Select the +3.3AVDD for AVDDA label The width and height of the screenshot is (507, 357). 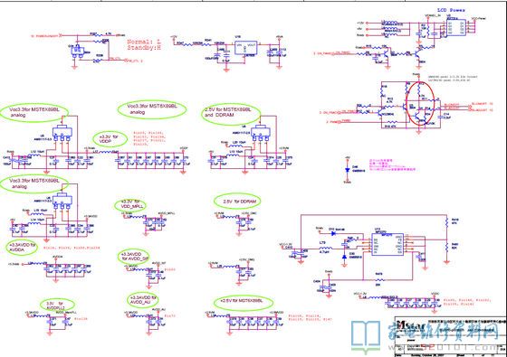coord(22,248)
